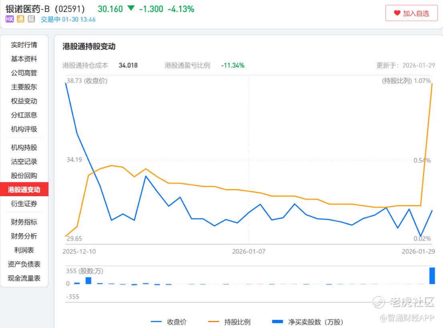Click the gray 延 delayed-quote badge
Viewport: 443px width, 328px height.
[31, 19]
